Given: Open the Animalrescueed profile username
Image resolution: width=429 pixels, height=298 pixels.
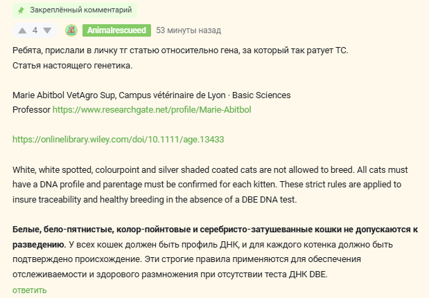Looking at the screenshot, I should click(116, 30).
